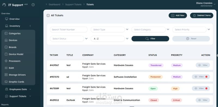Click the Reset button
Screen dimensions: 218x107
[x=191, y=38]
